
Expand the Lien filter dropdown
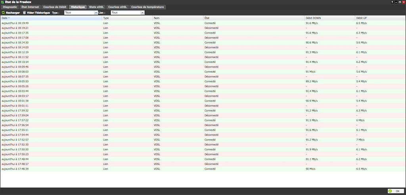143,13
